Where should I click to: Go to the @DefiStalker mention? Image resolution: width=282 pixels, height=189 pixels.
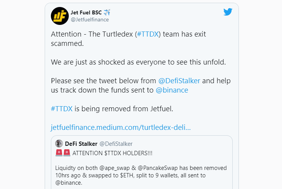coord(179,81)
